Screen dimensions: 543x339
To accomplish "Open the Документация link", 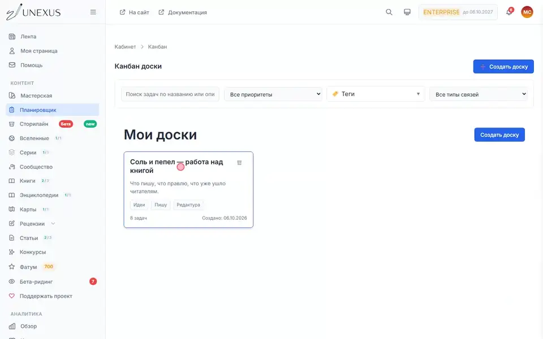I will click(183, 12).
